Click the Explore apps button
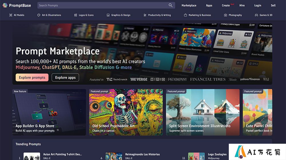Image resolution: width=286 pixels, height=160 pixels. point(65,77)
